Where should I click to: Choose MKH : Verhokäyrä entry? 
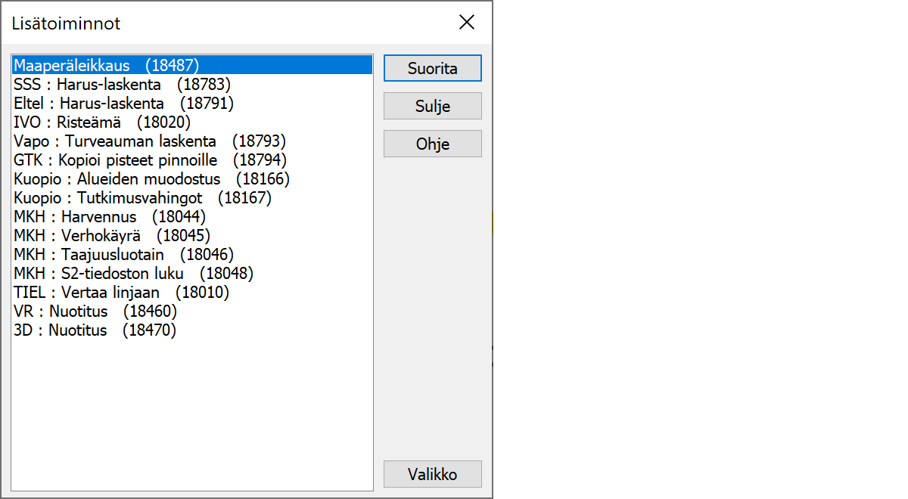coord(112,236)
